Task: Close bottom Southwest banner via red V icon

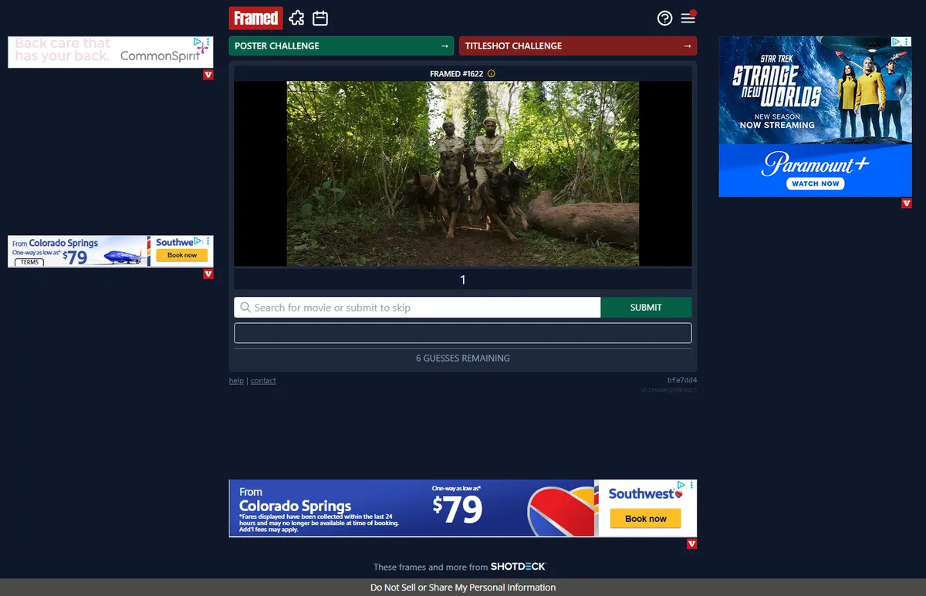Action: pyautogui.click(x=691, y=544)
